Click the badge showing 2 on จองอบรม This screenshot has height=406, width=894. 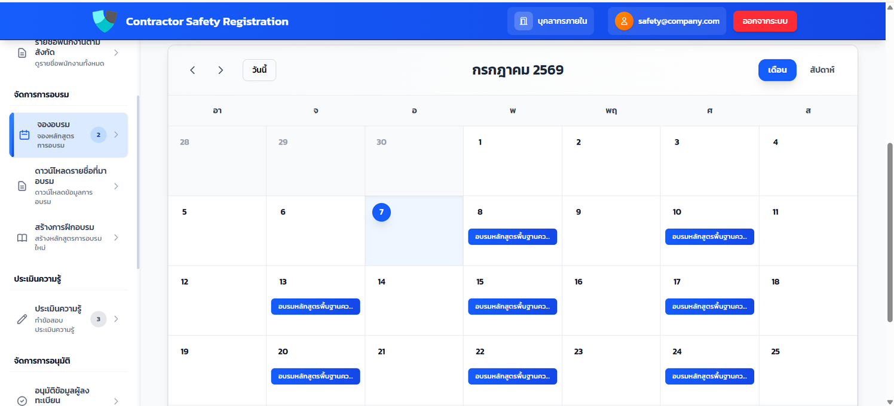pos(99,135)
